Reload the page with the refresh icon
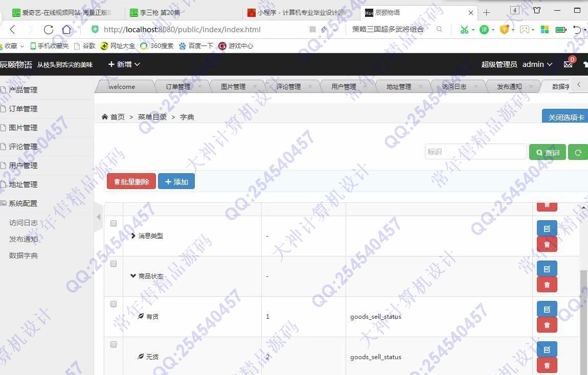 [x=49, y=29]
